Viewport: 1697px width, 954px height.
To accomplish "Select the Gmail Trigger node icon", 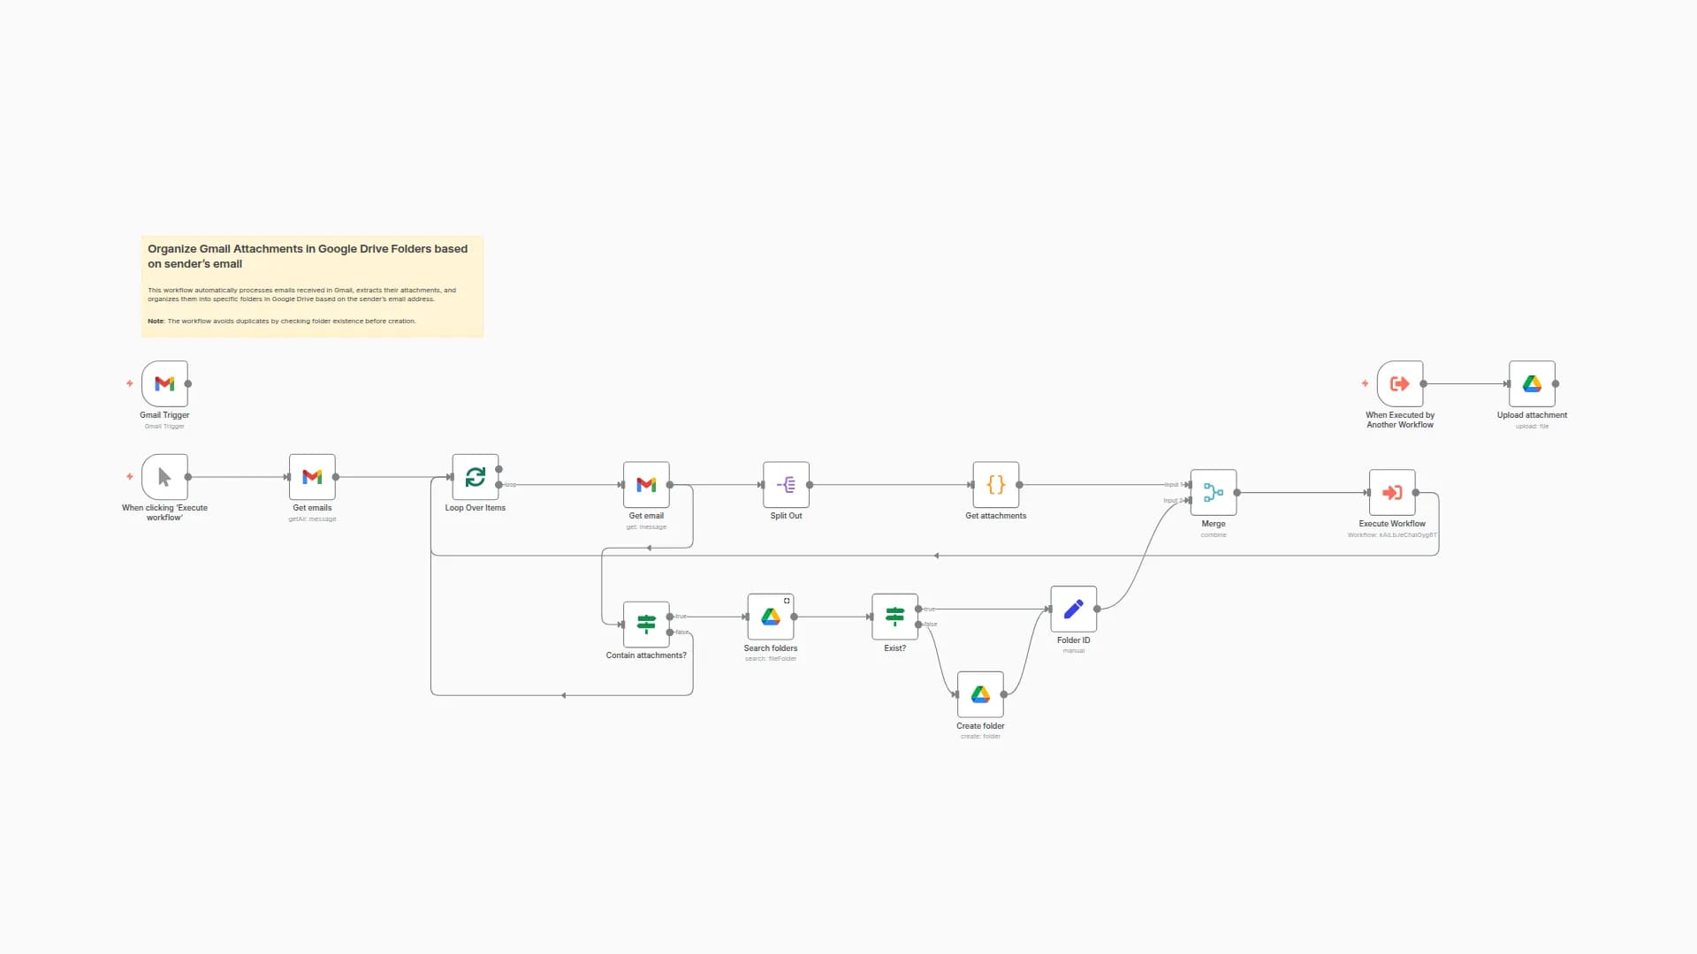I will (x=164, y=383).
